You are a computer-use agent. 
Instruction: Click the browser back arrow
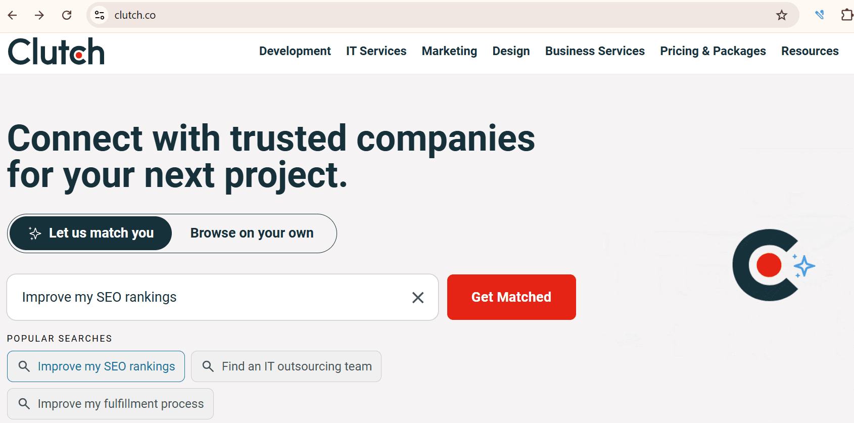pyautogui.click(x=13, y=15)
